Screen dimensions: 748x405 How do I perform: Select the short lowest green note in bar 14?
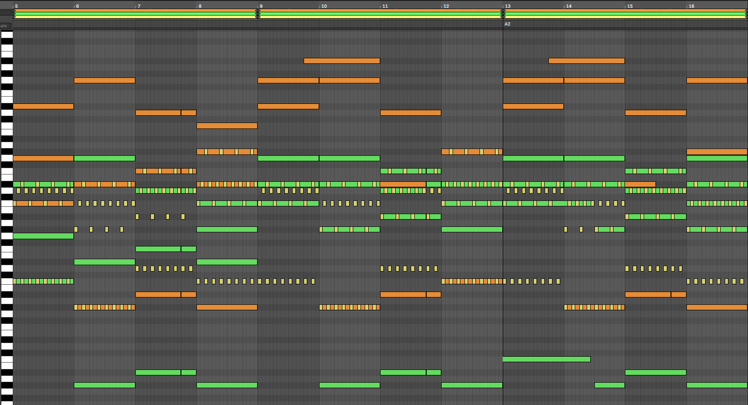pos(609,385)
